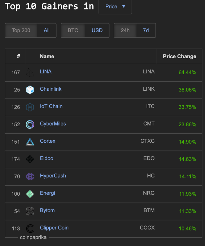Click the 23.86% price change value
205x246 pixels.
coord(187,124)
